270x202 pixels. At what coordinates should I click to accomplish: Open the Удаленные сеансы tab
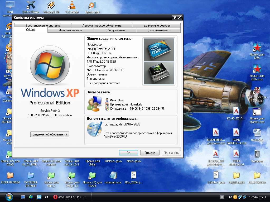pos(157,26)
